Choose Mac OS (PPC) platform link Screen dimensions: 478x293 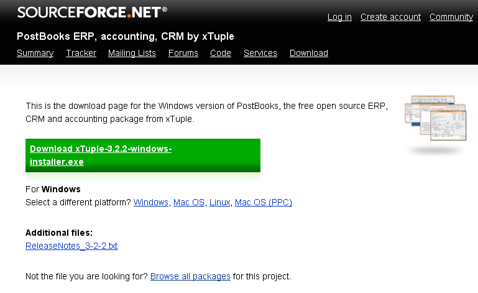click(263, 202)
